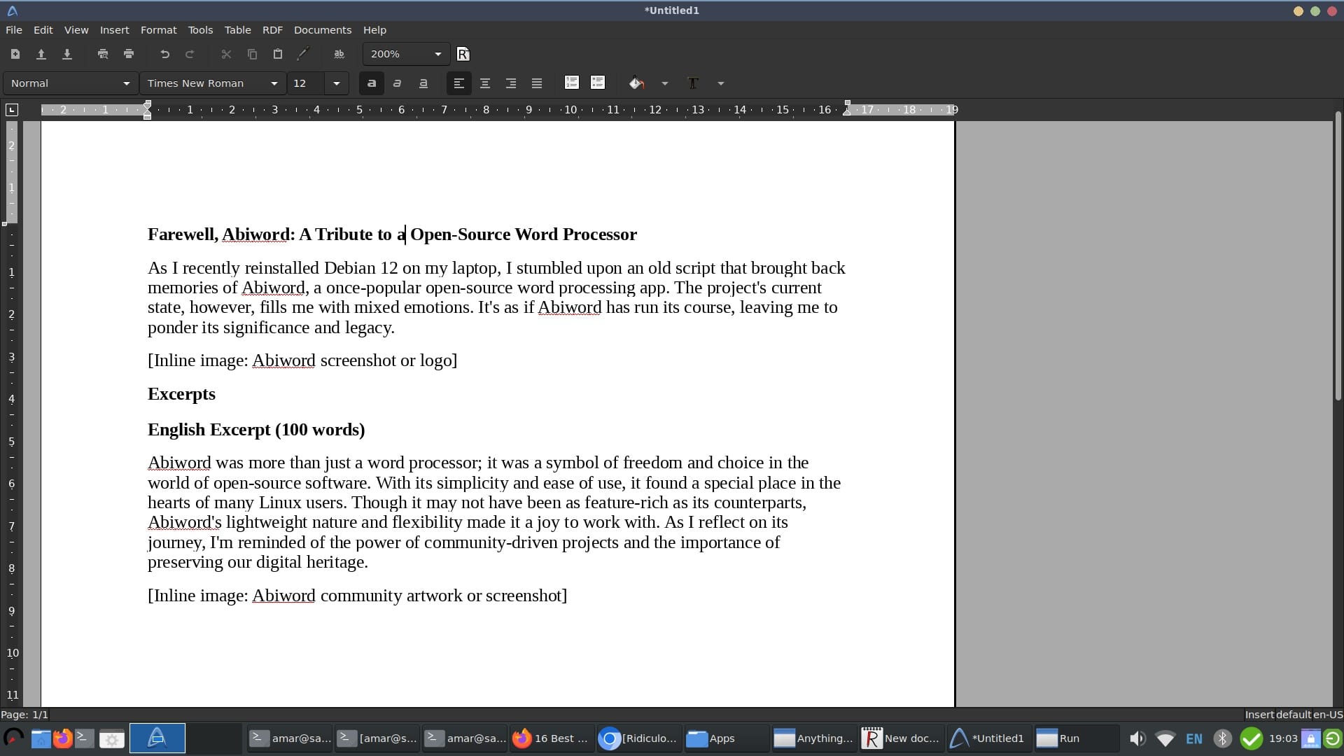Toggle bulleted list

pyautogui.click(x=598, y=83)
